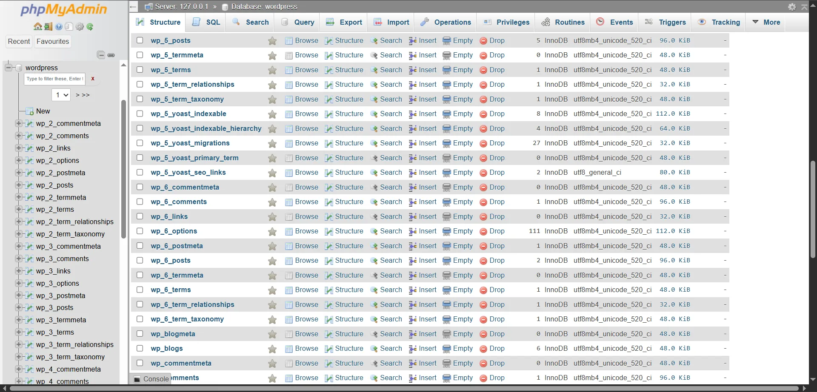Expand wp_3_postmeta tree node
This screenshot has width=817, height=392.
tap(18, 295)
